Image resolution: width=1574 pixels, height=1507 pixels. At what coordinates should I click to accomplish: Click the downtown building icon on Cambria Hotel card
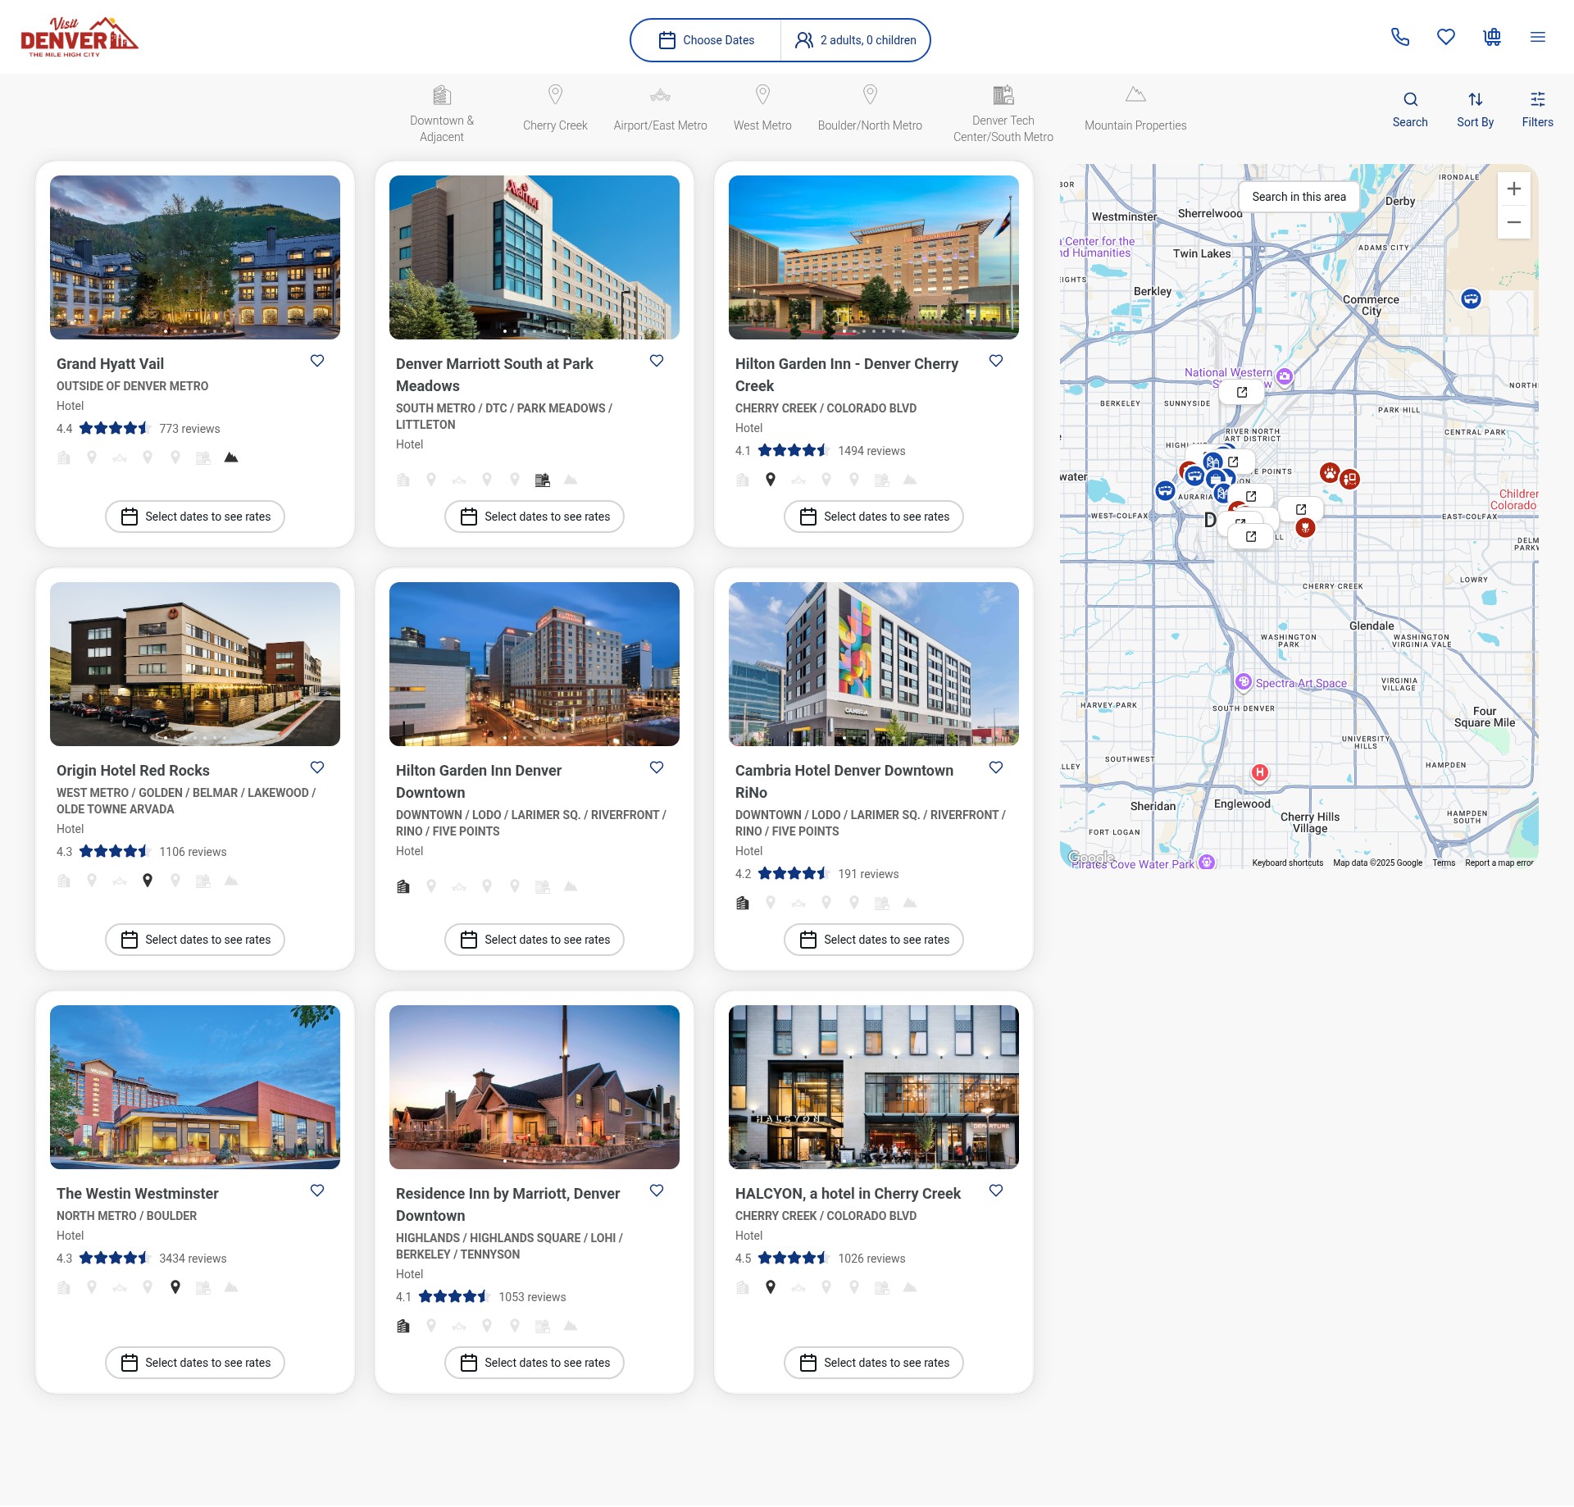coord(743,903)
